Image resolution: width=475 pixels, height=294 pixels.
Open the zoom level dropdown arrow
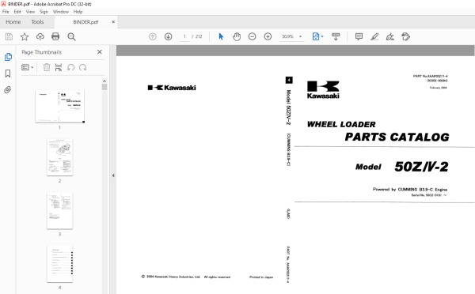click(301, 36)
